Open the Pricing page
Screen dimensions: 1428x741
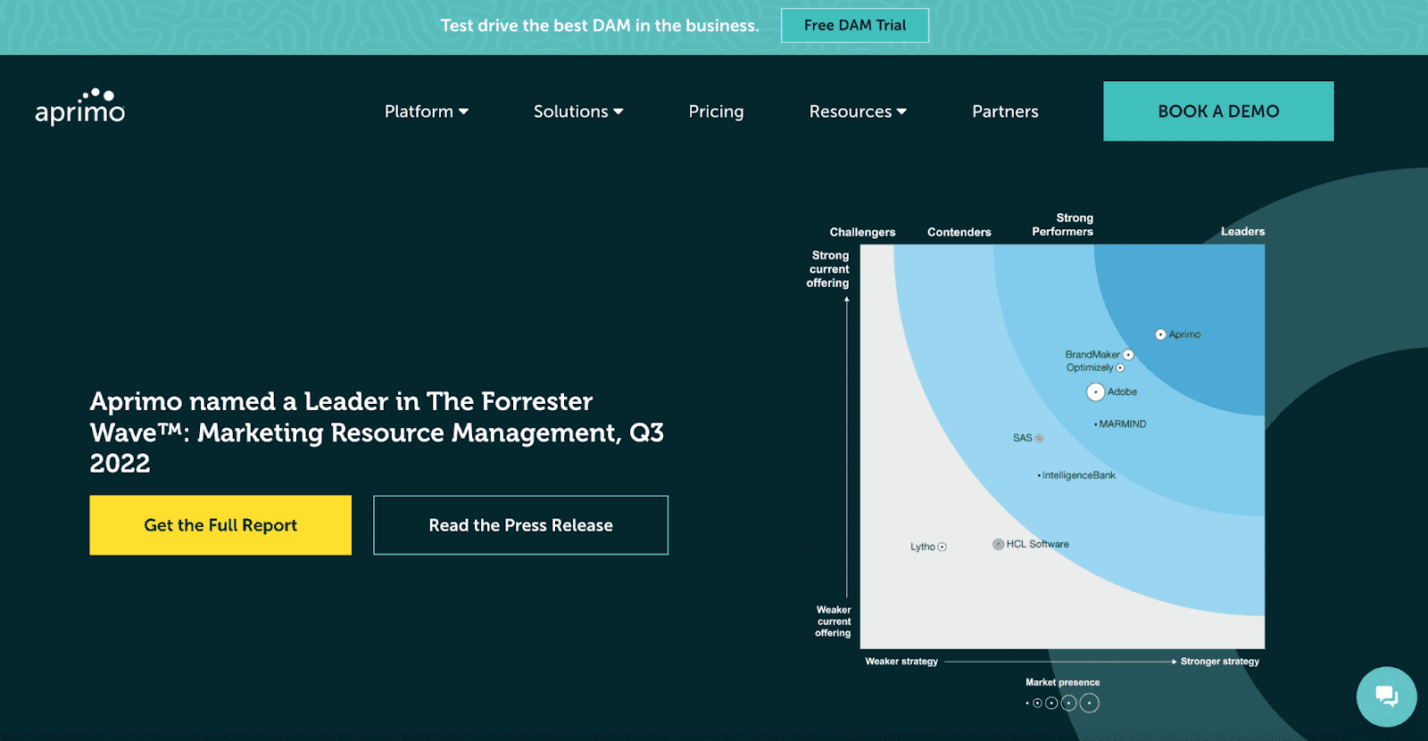point(716,111)
